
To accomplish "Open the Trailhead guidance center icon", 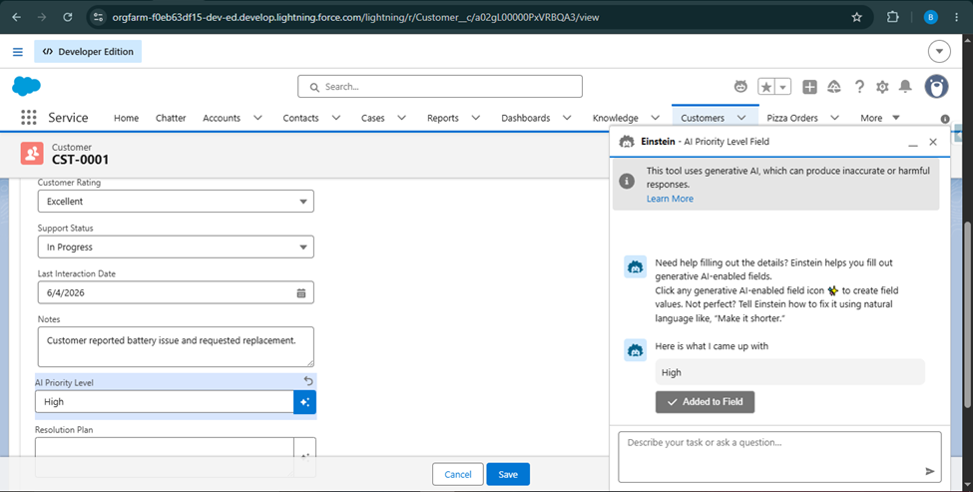I will tap(834, 87).
